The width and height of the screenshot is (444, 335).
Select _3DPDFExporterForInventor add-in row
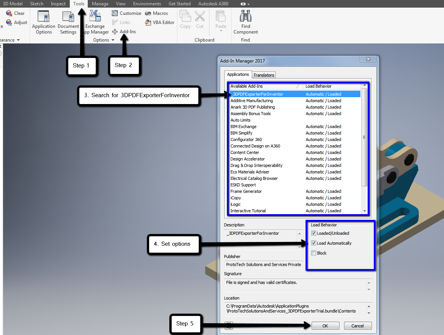click(294, 94)
